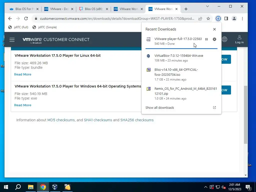Show hidden tray icons chevron
Image resolution: width=256 pixels, height=192 pixels.
tap(206, 187)
